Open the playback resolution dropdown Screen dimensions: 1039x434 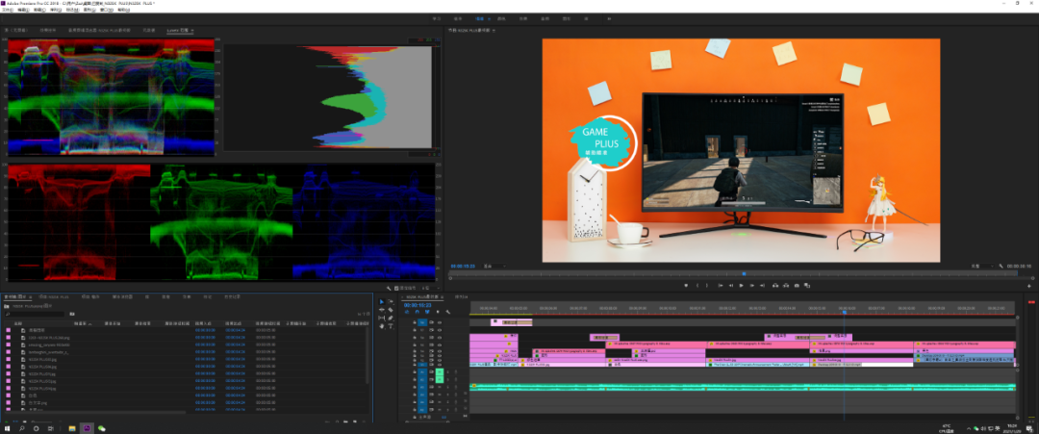[x=982, y=266]
